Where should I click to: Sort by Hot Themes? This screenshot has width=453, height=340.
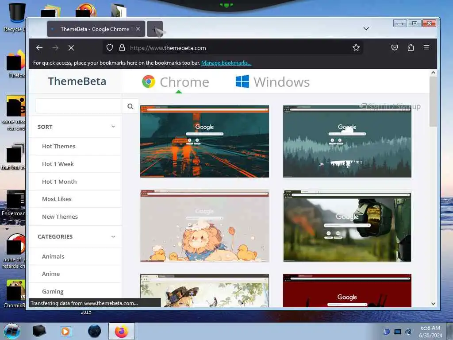tap(59, 146)
